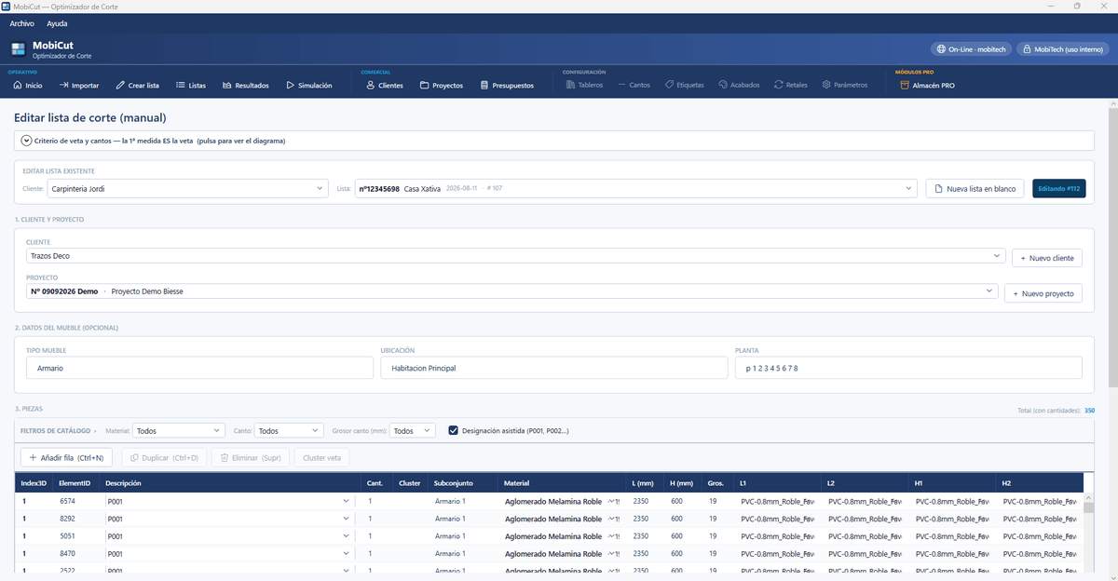Open the Archivo menu
The image size is (1118, 581).
21,23
